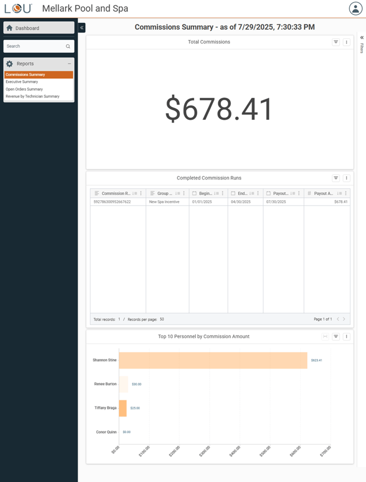Click the search magnifier icon
Viewport: 366px width, 482px height.
pos(68,46)
